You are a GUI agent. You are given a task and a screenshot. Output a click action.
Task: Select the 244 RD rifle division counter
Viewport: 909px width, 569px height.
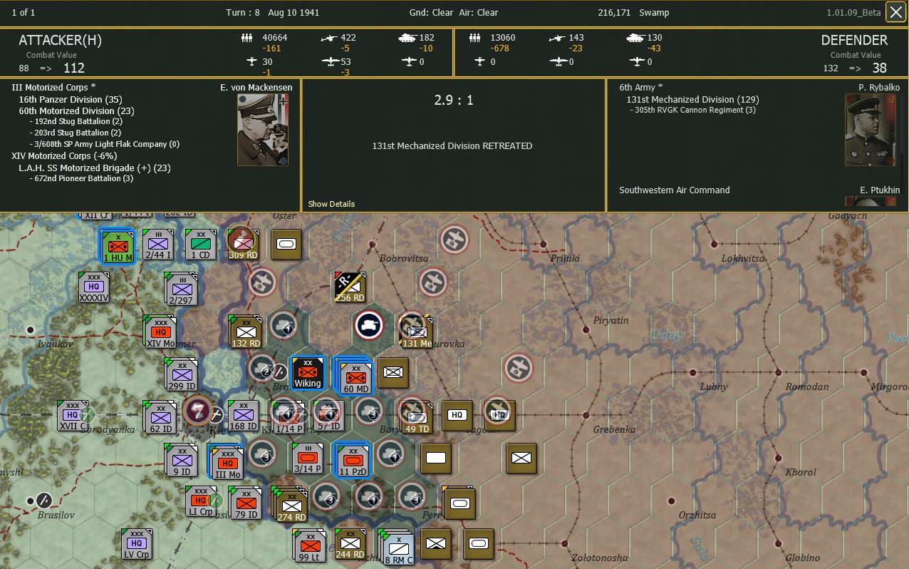point(350,544)
